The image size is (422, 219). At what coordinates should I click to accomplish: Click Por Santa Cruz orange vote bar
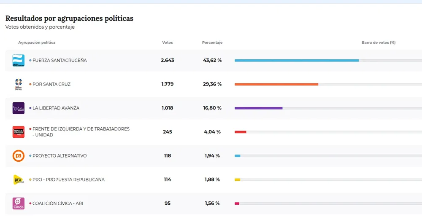coord(276,84)
